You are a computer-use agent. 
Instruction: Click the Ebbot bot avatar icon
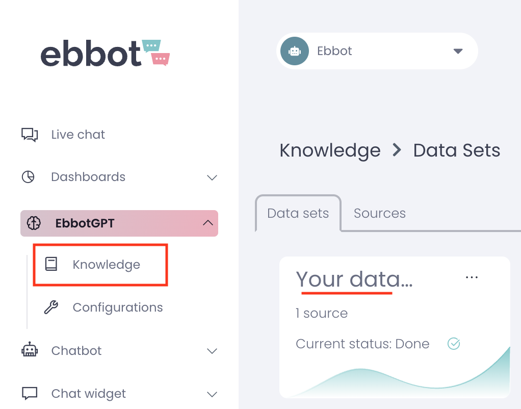295,51
